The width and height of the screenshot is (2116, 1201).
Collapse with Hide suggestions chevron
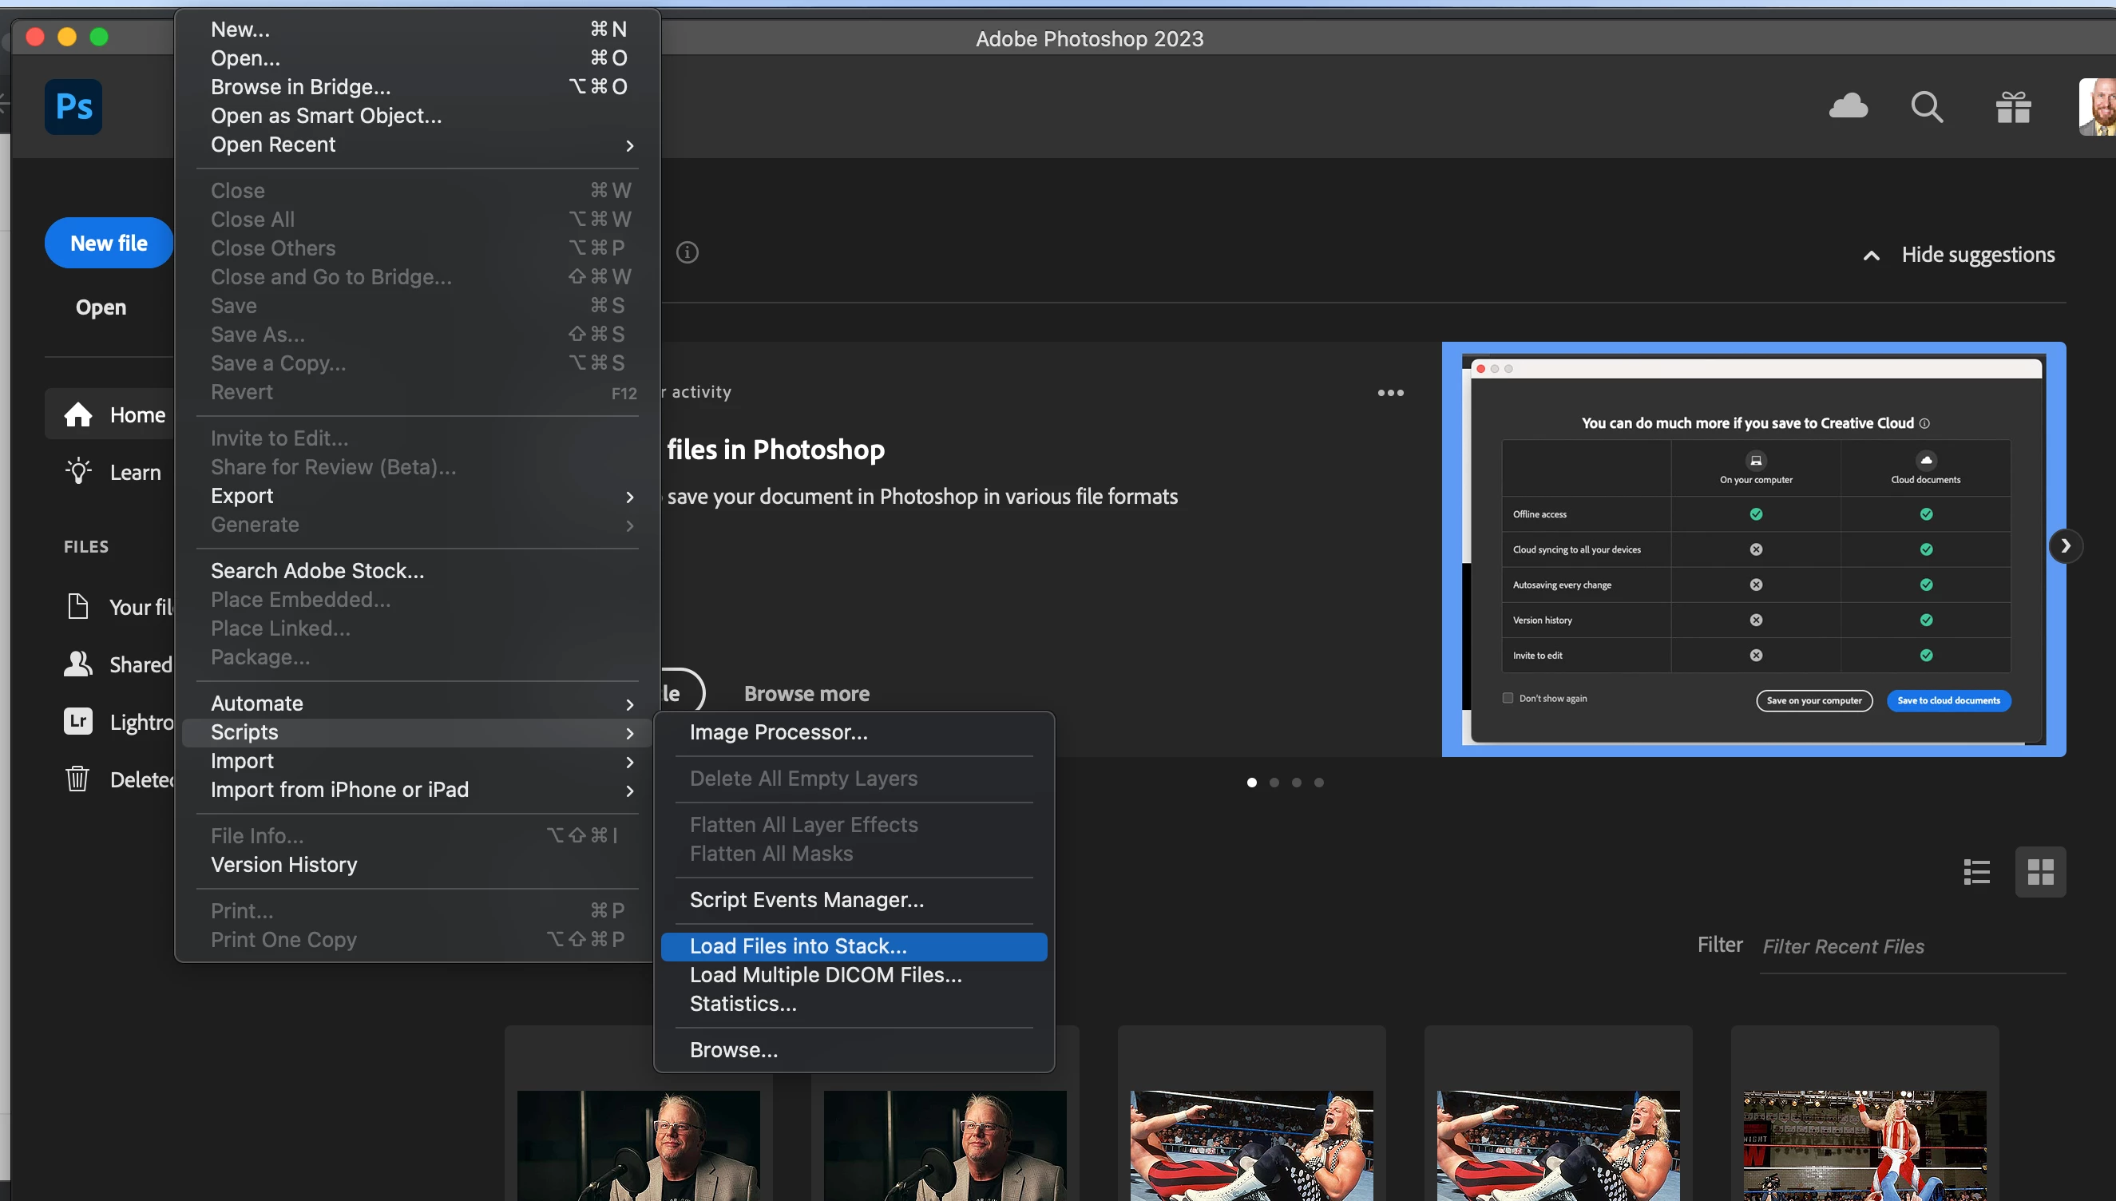tap(1872, 256)
